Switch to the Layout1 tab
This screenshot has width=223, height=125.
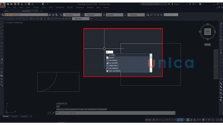point(15,116)
